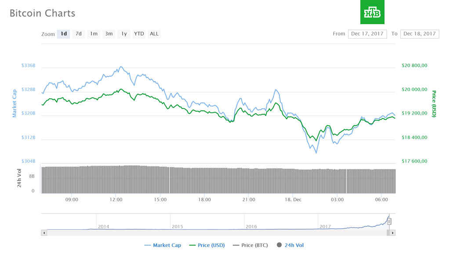
Task: Click the 18:00 time axis label
Action: pyautogui.click(x=204, y=200)
